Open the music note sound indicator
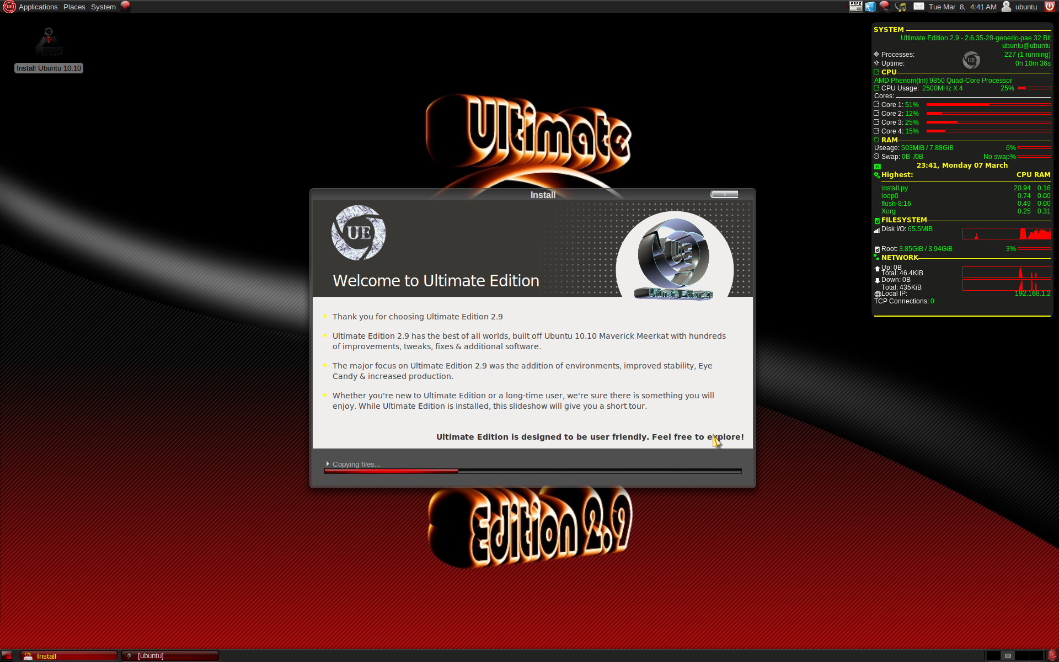 point(901,7)
